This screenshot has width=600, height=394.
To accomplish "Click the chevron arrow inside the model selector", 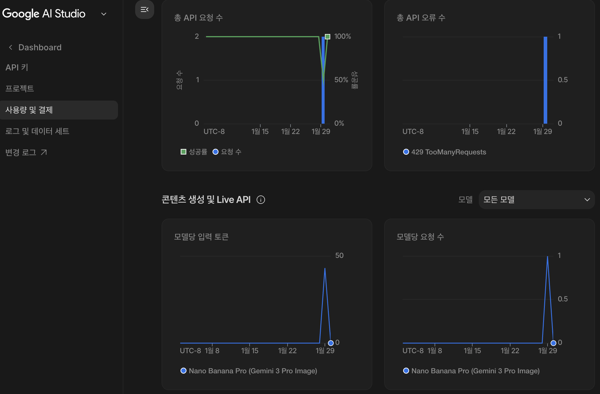I will (x=587, y=200).
